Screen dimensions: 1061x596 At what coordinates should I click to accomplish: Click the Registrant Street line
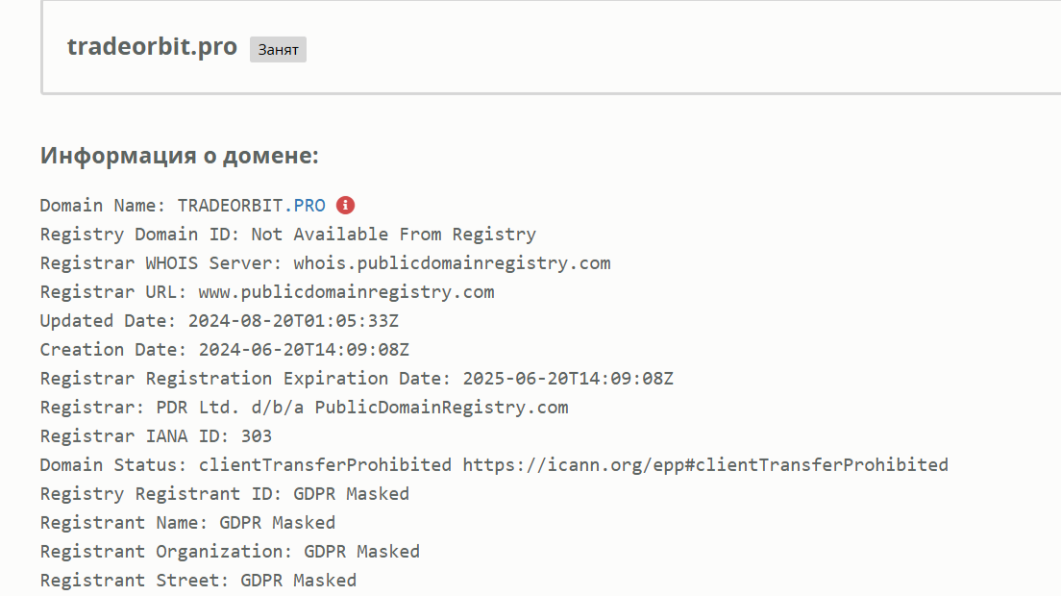tap(198, 581)
